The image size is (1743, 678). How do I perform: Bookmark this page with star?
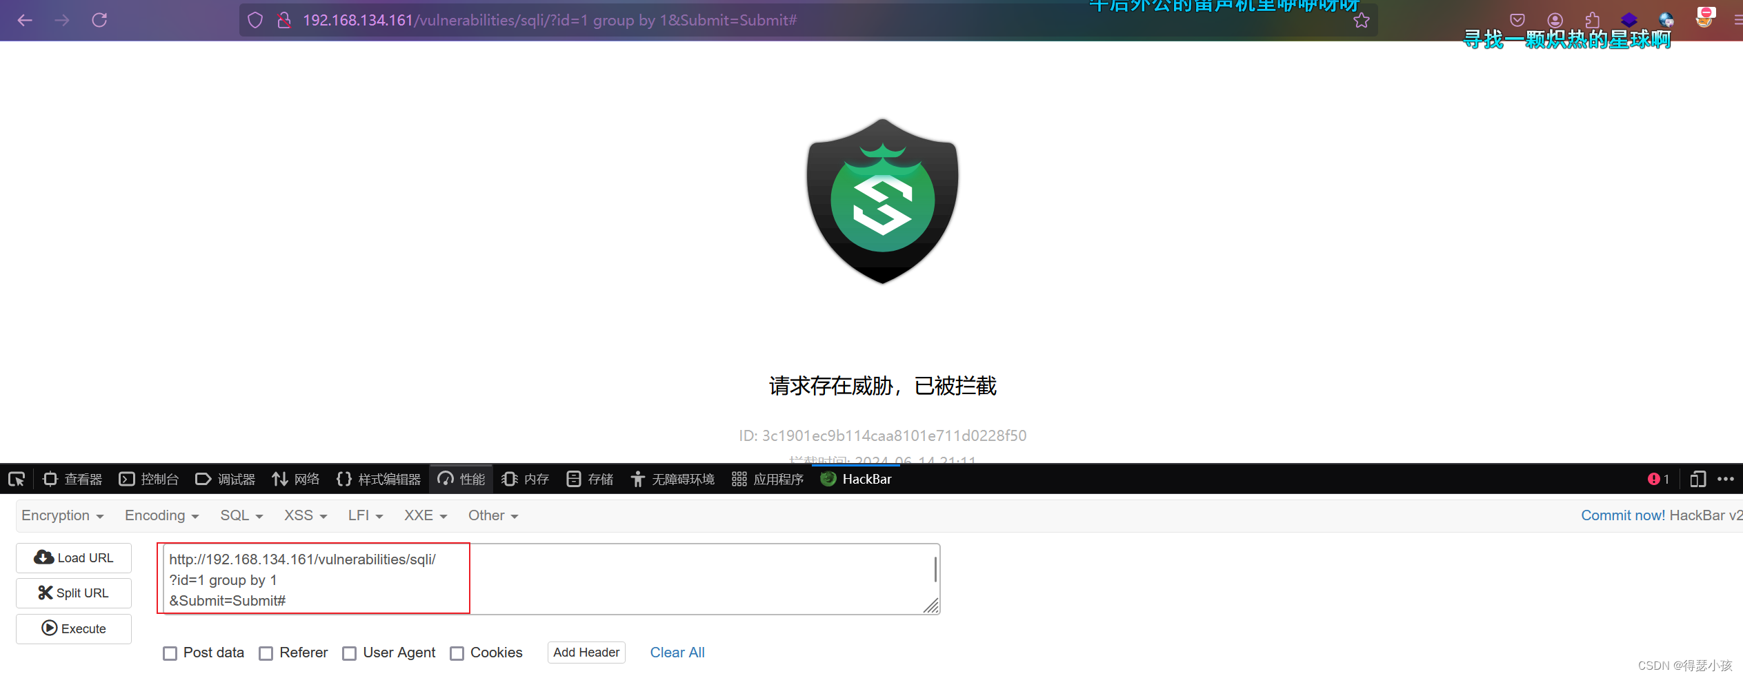[x=1362, y=20]
